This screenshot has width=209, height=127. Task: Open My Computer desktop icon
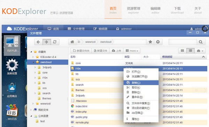tap(12, 45)
